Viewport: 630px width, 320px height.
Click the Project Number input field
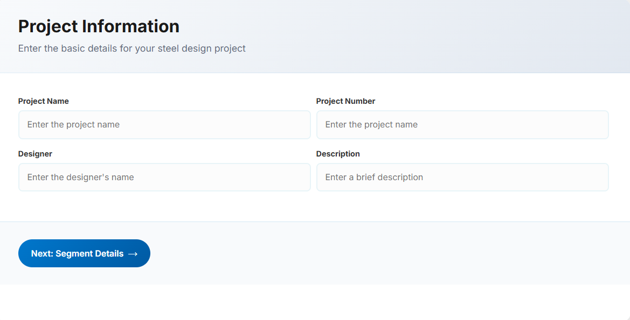point(462,124)
